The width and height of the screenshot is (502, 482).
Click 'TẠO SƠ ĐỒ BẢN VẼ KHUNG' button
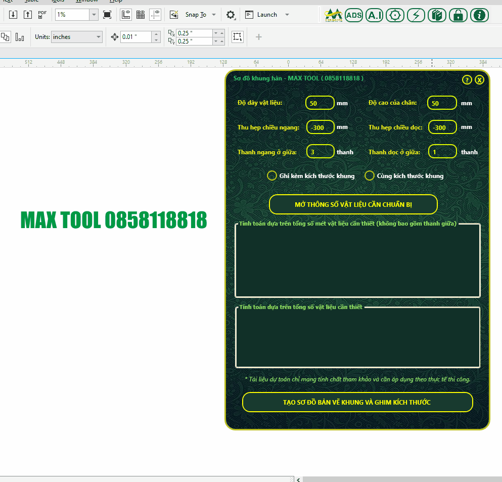[357, 403]
